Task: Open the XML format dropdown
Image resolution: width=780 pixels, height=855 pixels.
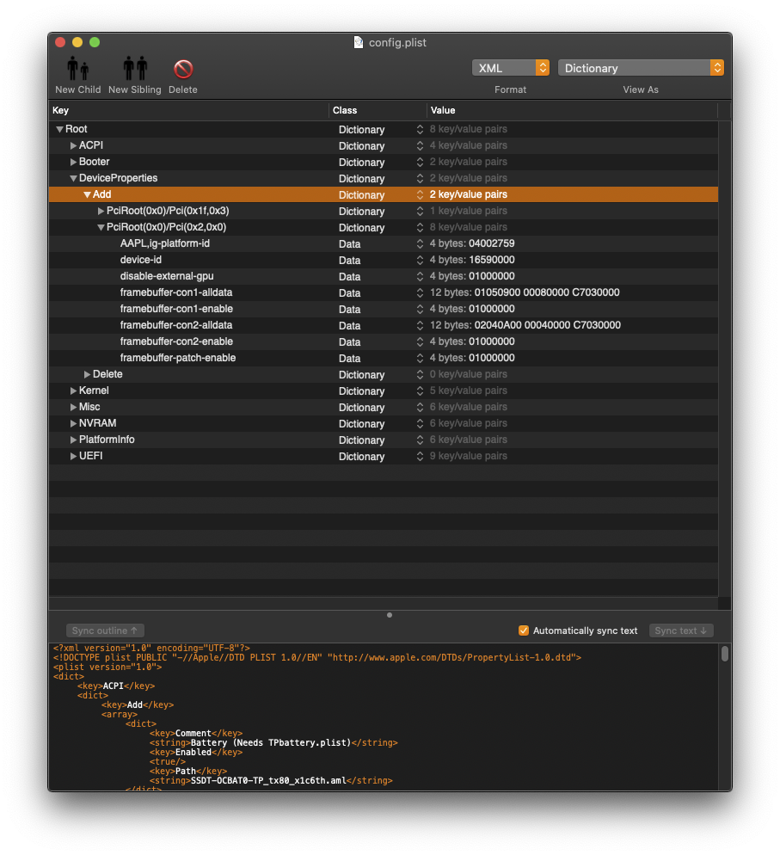Action: 510,68
